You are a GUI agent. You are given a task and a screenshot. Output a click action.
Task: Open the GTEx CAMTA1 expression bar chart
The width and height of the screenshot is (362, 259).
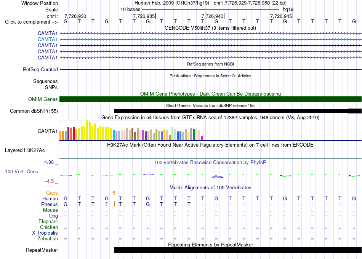pyautogui.click(x=131, y=130)
